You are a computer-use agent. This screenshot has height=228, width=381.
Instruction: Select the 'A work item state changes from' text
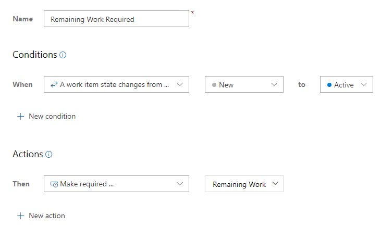[x=115, y=84]
